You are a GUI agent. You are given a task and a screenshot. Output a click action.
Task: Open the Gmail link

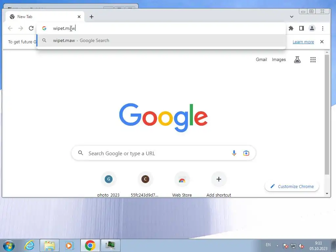click(261, 60)
